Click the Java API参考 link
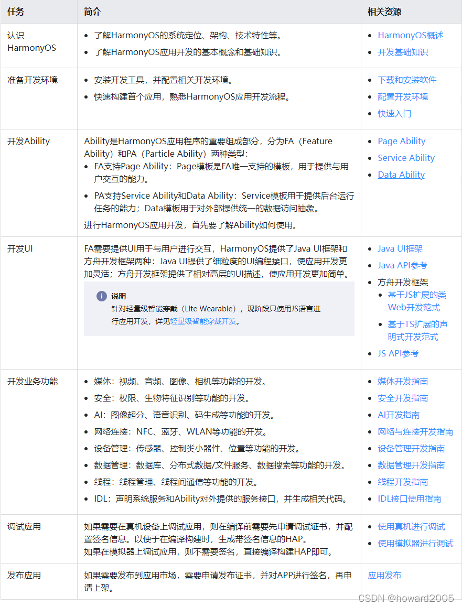This screenshot has width=462, height=607. click(x=402, y=265)
